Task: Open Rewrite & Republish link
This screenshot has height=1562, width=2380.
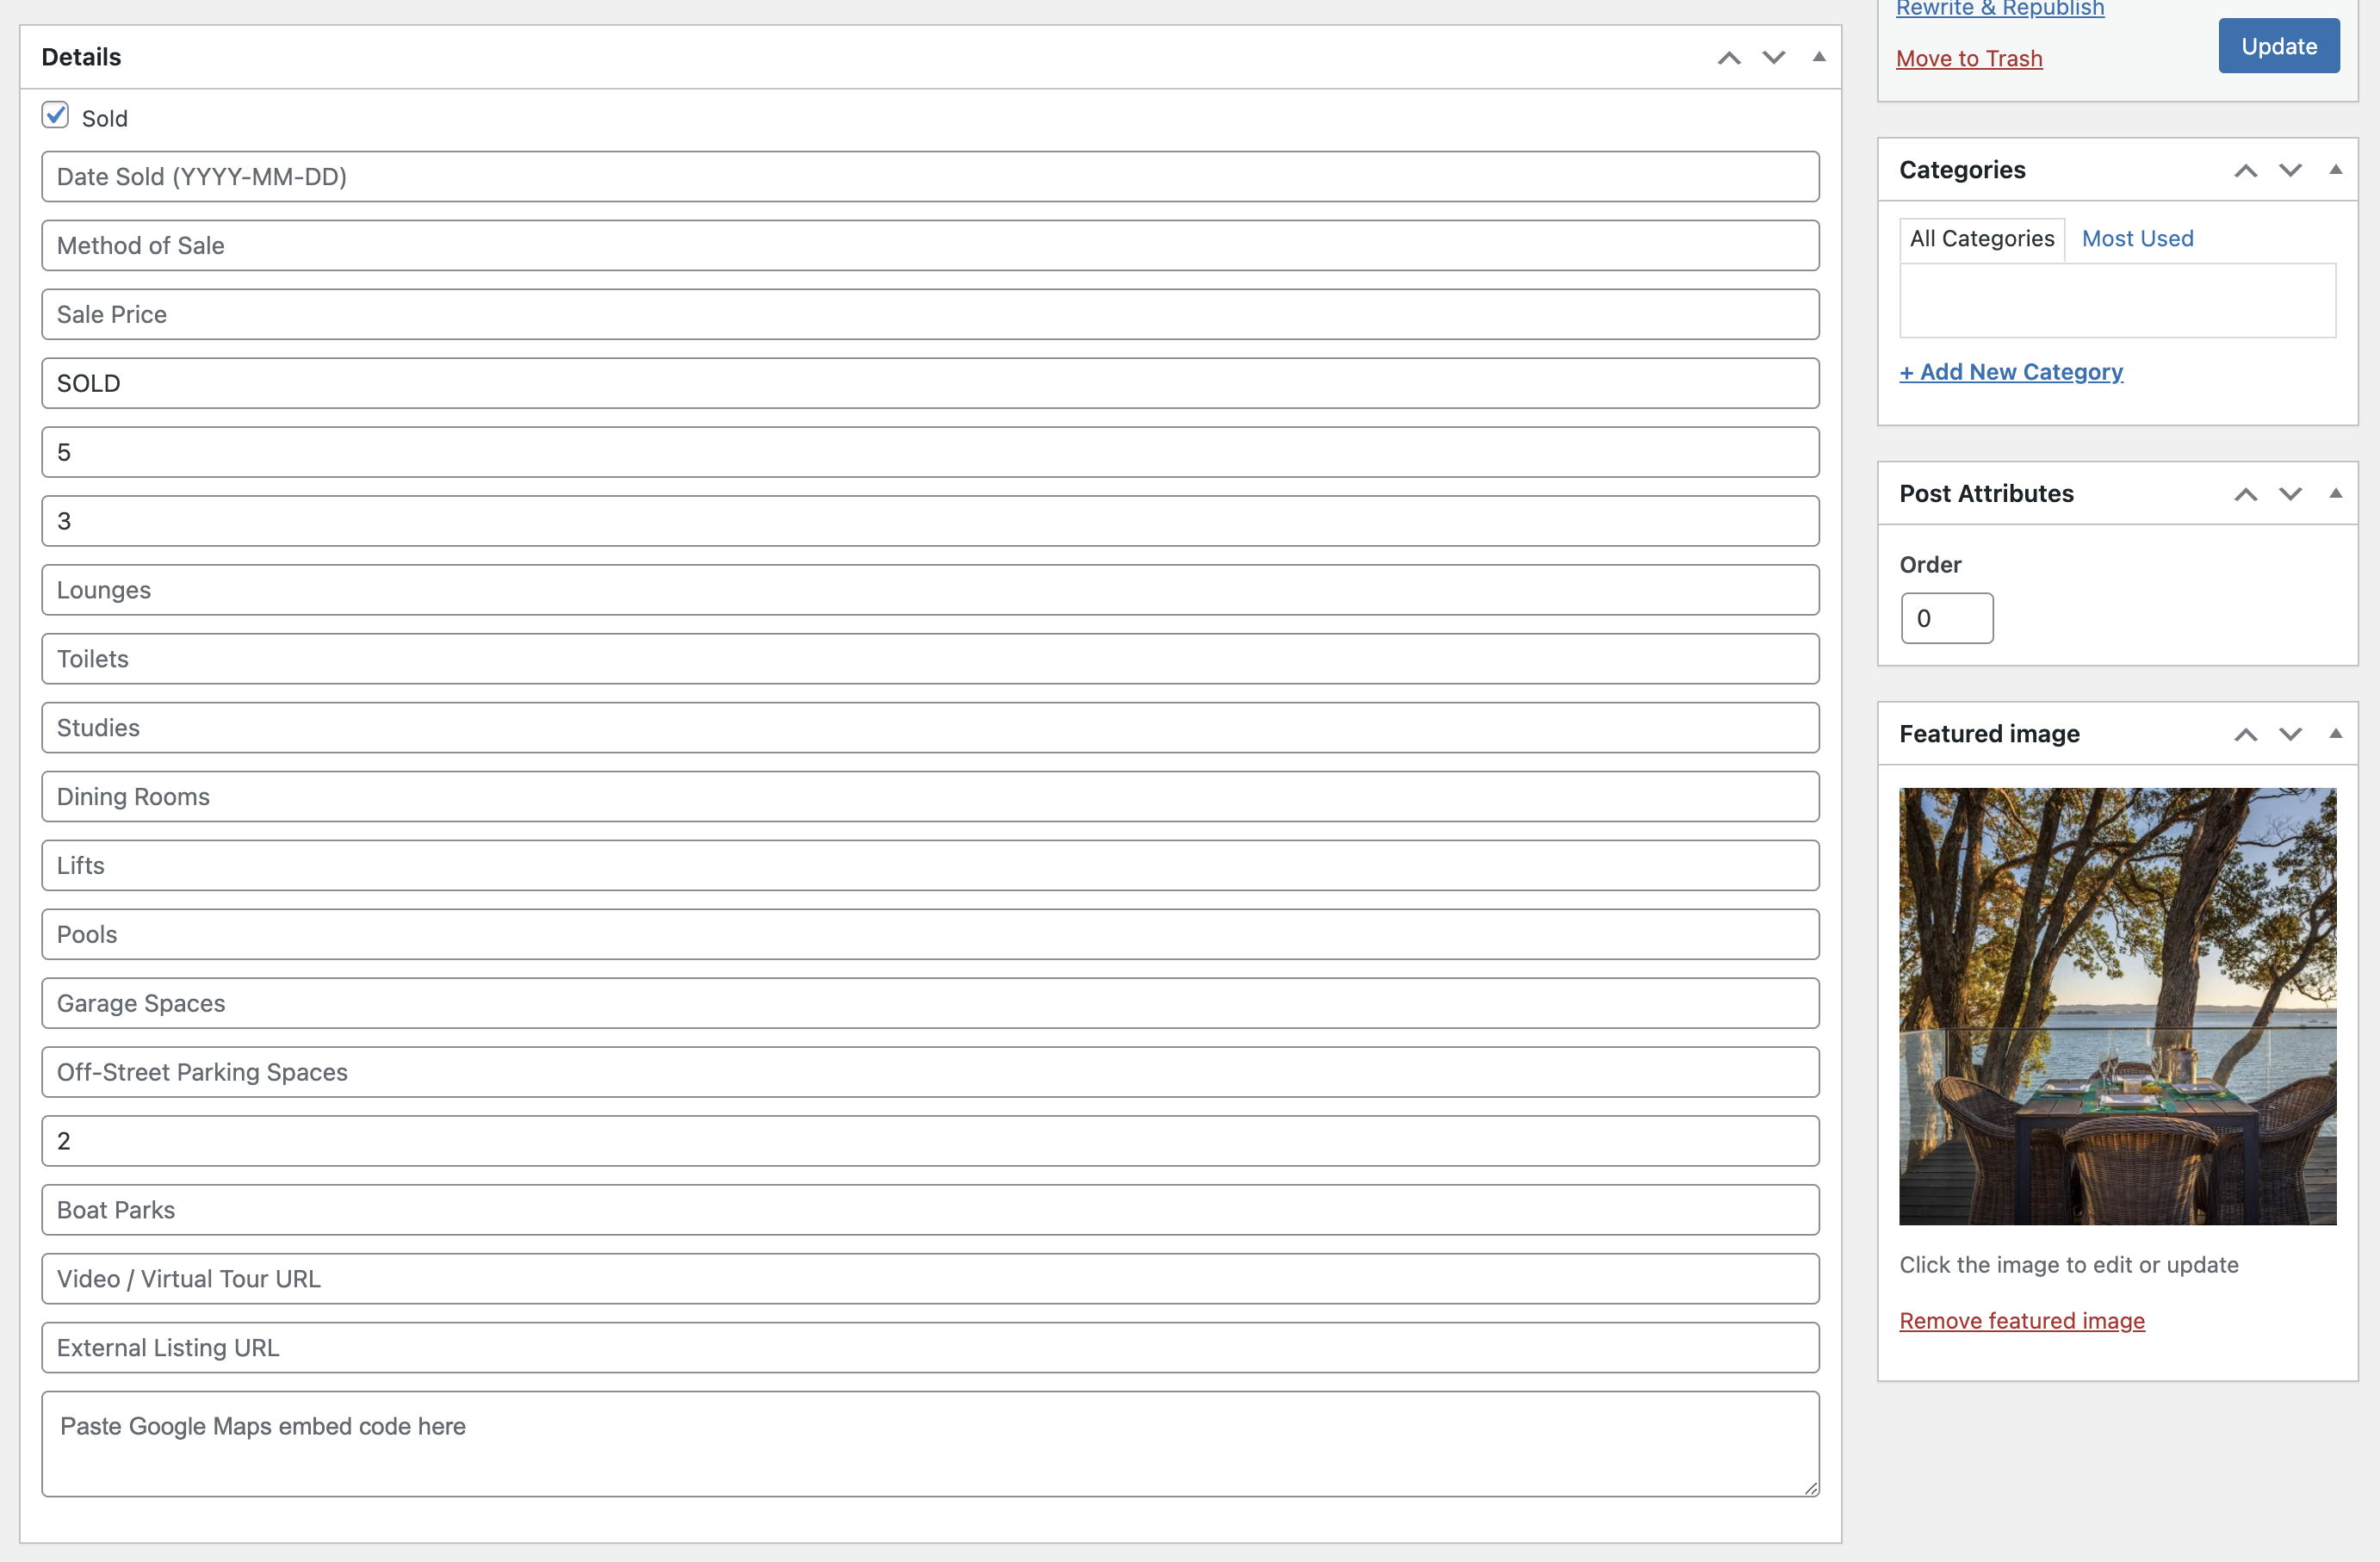Action: coord(2000,9)
